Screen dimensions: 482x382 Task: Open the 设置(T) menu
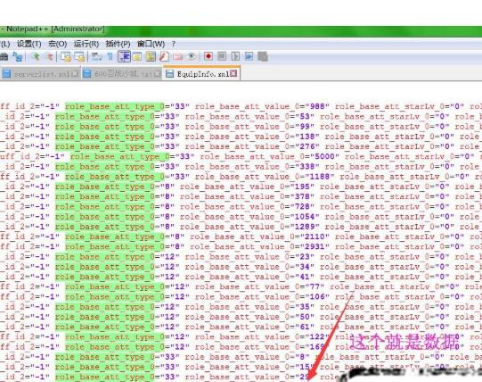click(29, 44)
